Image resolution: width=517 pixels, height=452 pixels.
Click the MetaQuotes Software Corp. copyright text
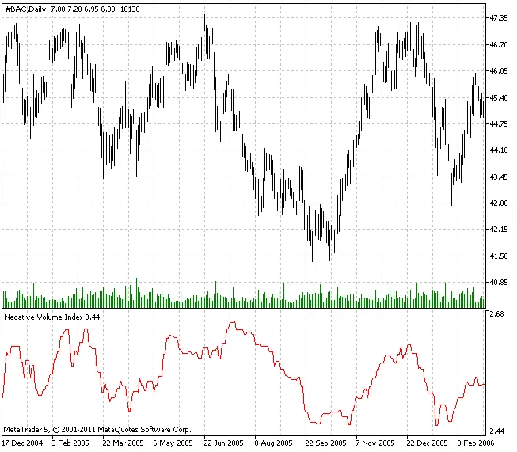coord(97,429)
